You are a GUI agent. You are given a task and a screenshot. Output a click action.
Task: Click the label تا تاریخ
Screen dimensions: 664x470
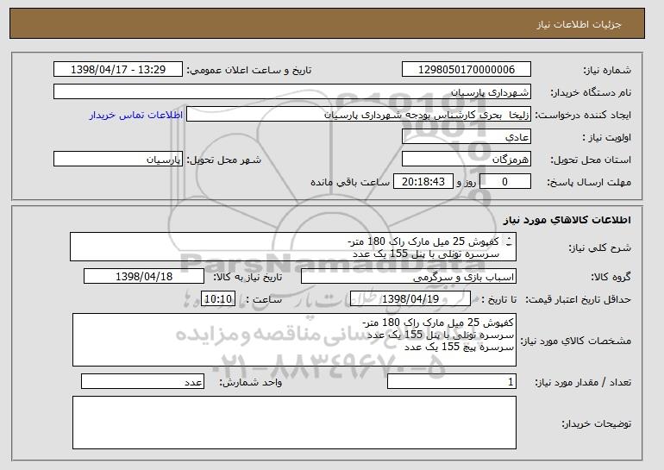click(498, 299)
